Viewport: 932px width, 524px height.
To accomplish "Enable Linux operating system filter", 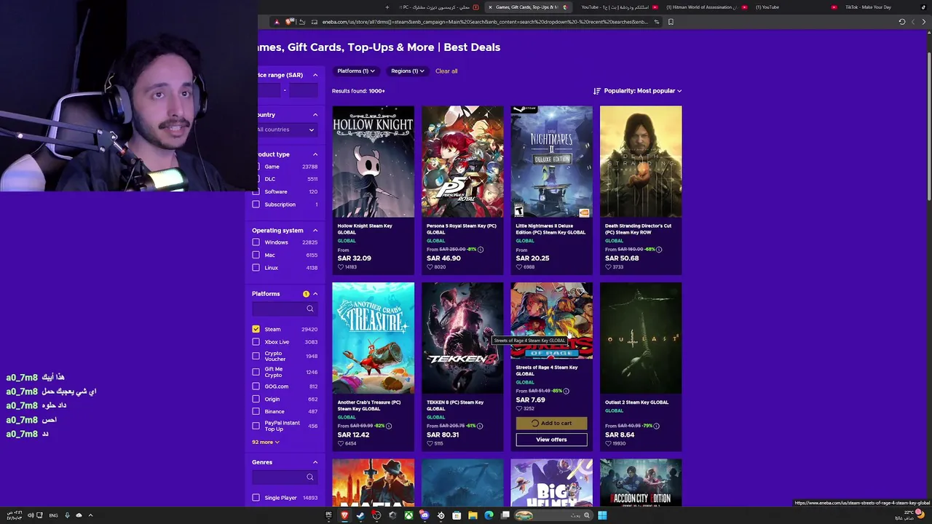I will 256,267.
